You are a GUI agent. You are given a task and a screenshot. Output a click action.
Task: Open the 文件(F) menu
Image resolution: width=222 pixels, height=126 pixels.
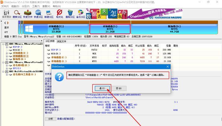pyautogui.click(x=5, y=6)
